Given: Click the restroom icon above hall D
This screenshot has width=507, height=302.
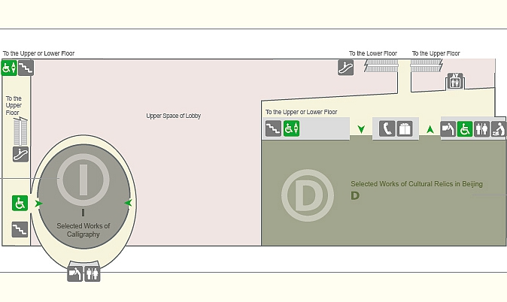Looking at the screenshot, I should (481, 129).
